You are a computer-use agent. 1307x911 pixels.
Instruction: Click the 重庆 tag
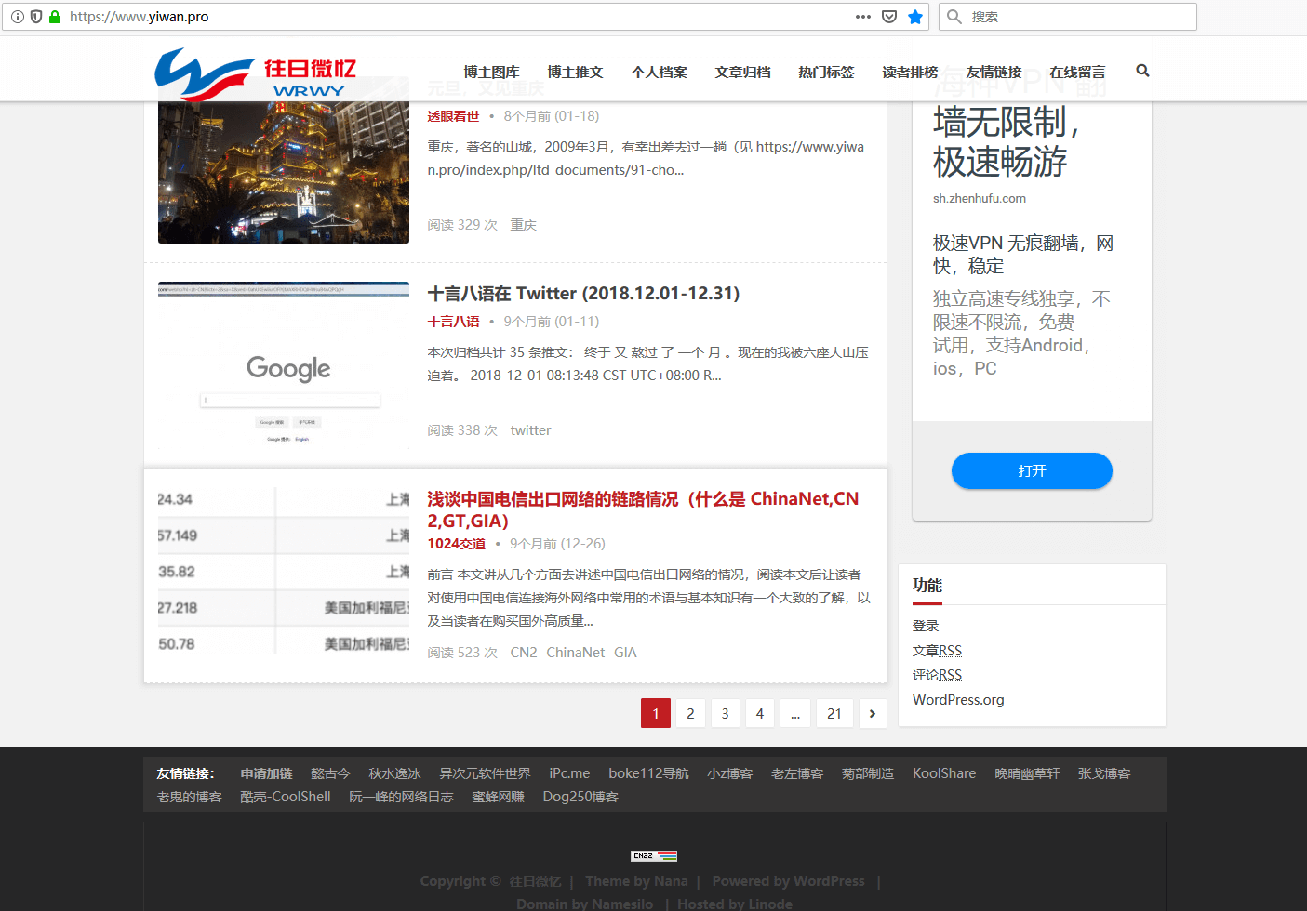click(x=523, y=225)
